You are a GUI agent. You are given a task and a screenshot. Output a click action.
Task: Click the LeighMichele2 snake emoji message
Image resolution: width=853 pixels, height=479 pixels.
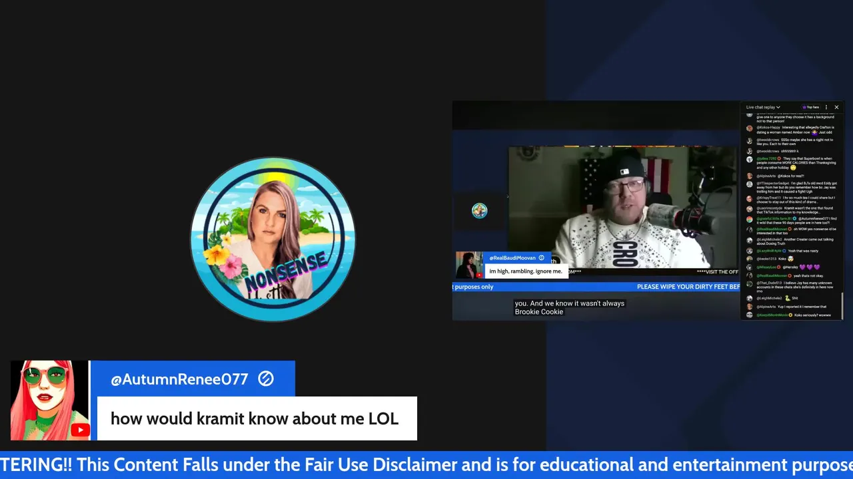(776, 298)
